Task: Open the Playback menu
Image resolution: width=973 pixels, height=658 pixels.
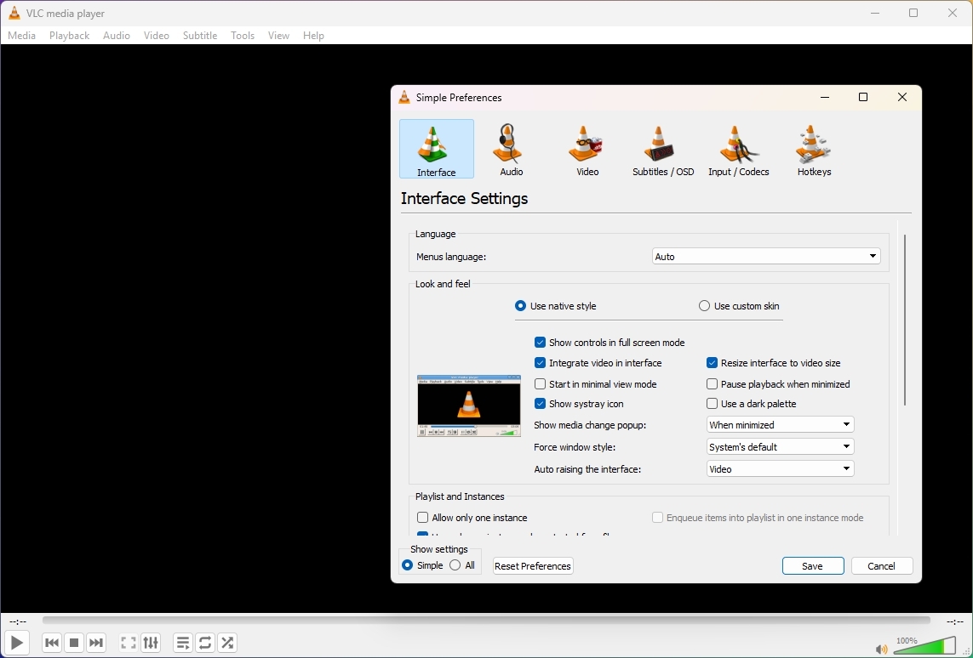Action: tap(68, 36)
